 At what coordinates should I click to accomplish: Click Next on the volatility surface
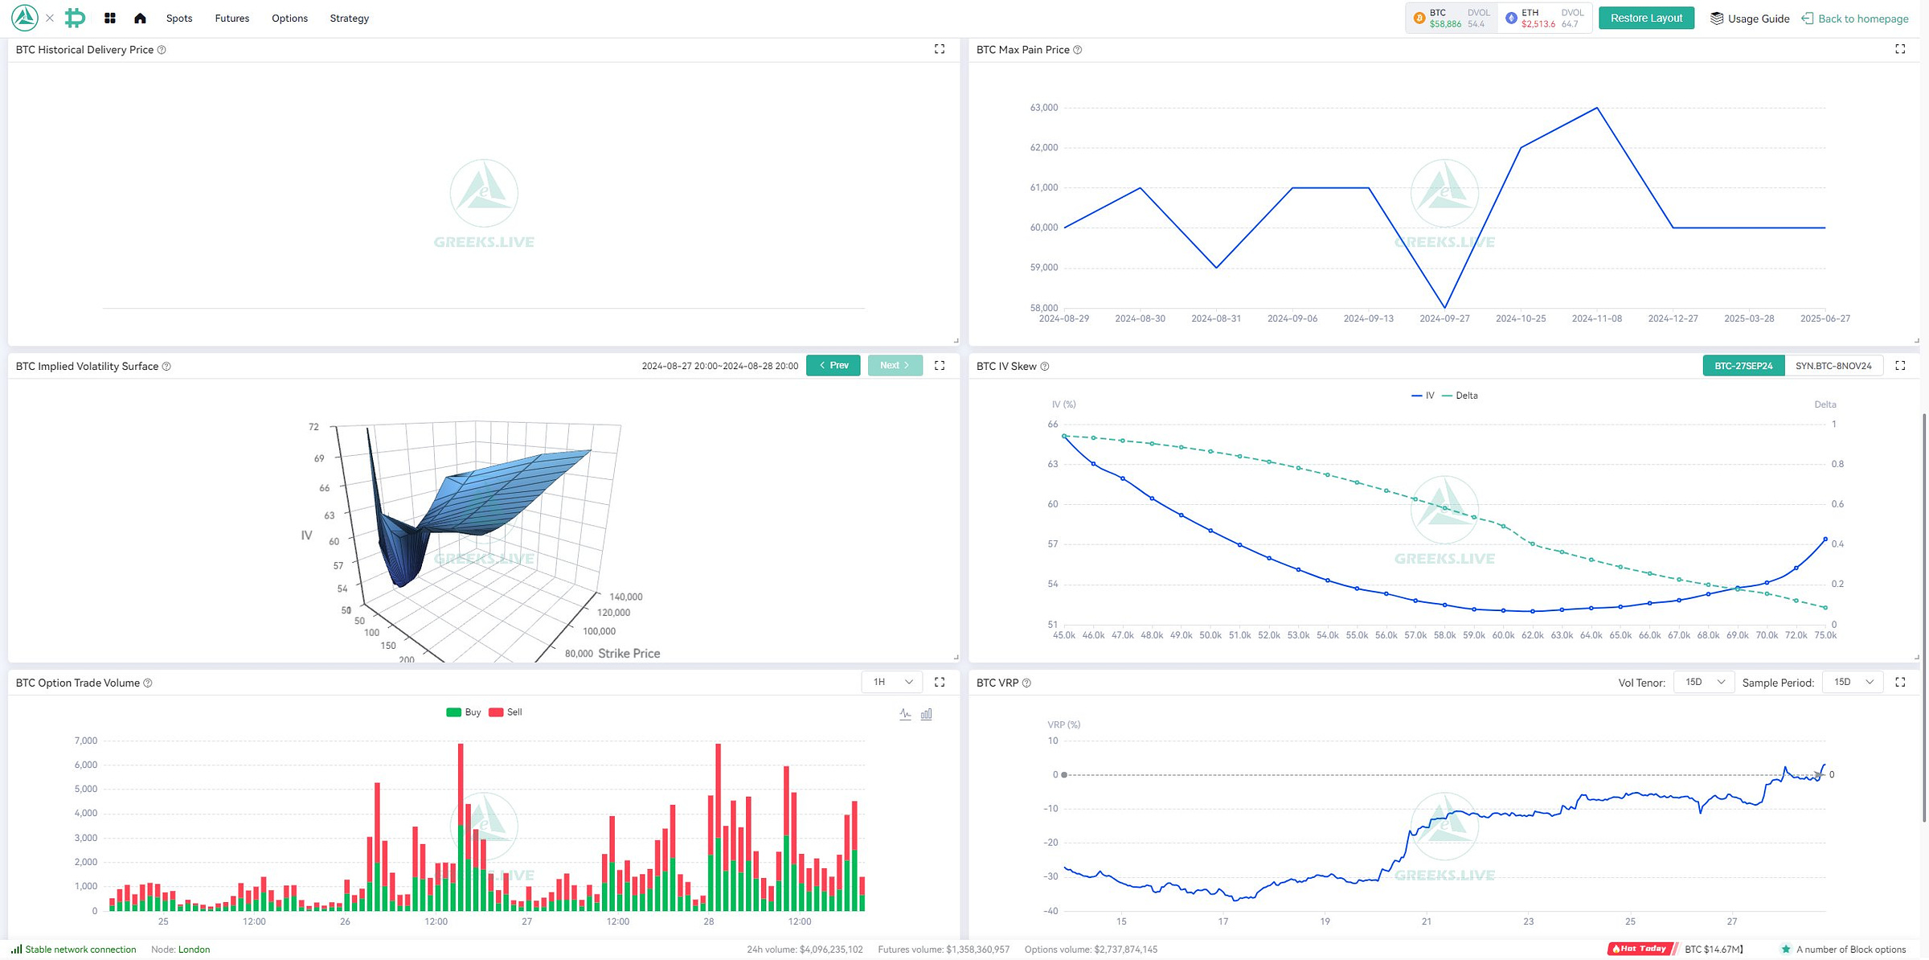pos(895,365)
